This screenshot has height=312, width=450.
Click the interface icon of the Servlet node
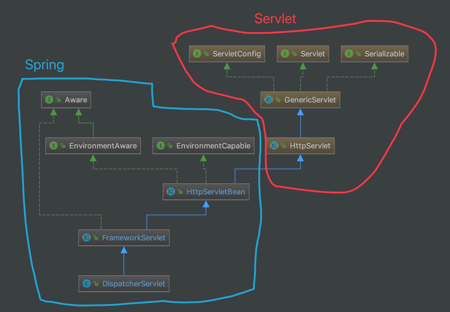285,54
